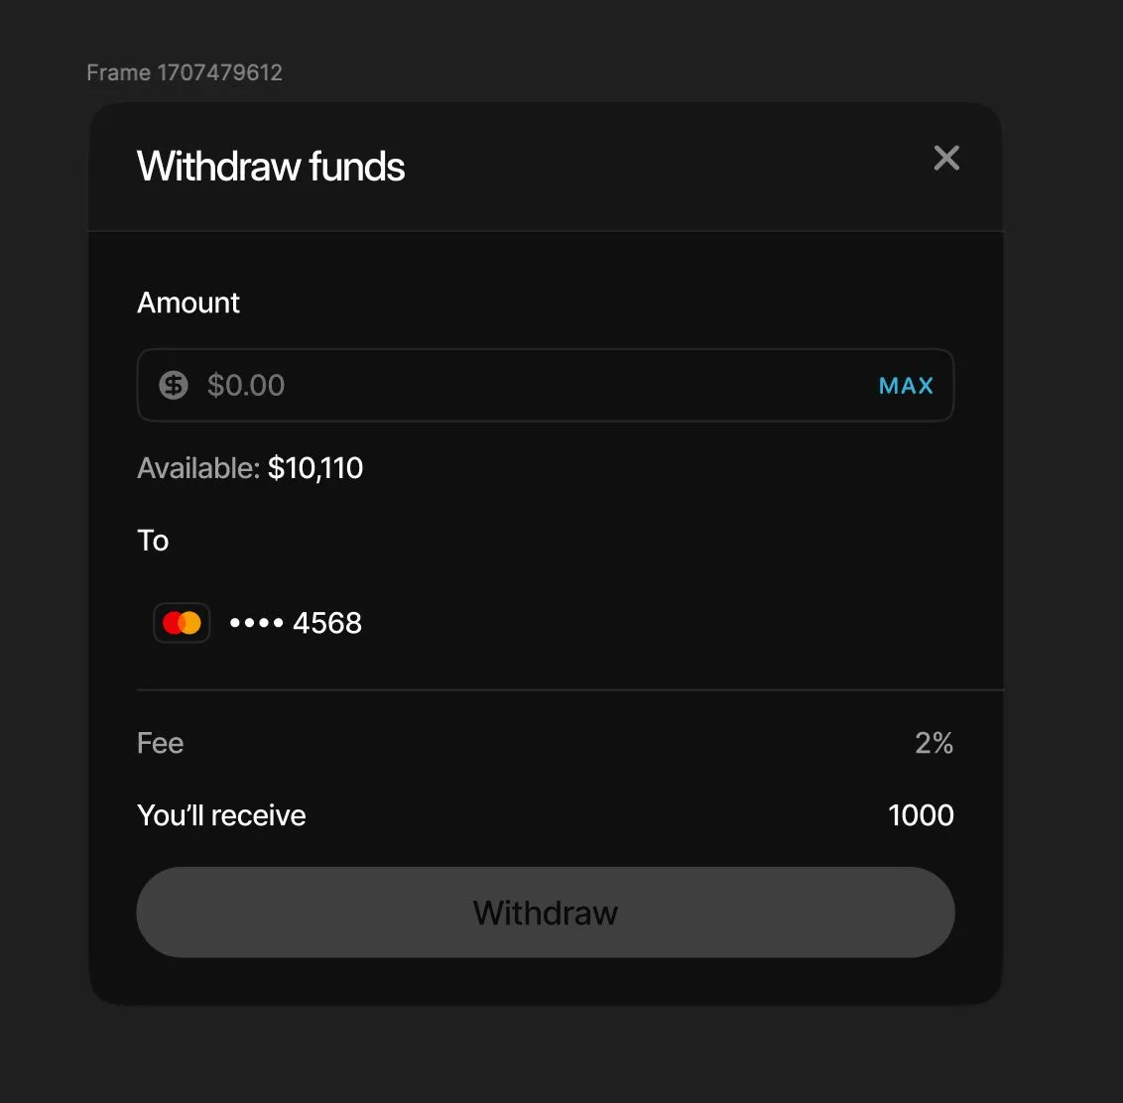Select the card digits 4568
Viewport: 1123px width, 1103px height.
(327, 623)
